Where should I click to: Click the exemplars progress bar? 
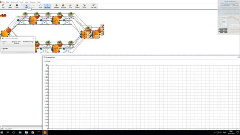(x=18, y=52)
